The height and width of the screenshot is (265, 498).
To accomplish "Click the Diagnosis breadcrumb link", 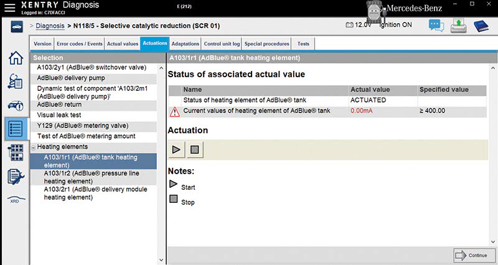I will click(x=50, y=26).
